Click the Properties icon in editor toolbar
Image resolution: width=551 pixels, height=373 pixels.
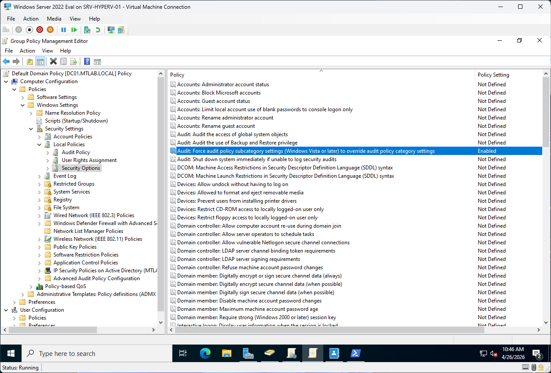64,62
